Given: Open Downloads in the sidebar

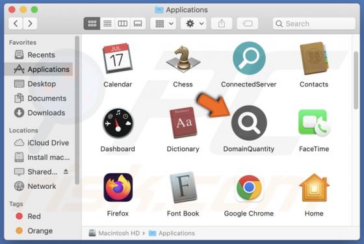Looking at the screenshot, I should tap(38, 113).
